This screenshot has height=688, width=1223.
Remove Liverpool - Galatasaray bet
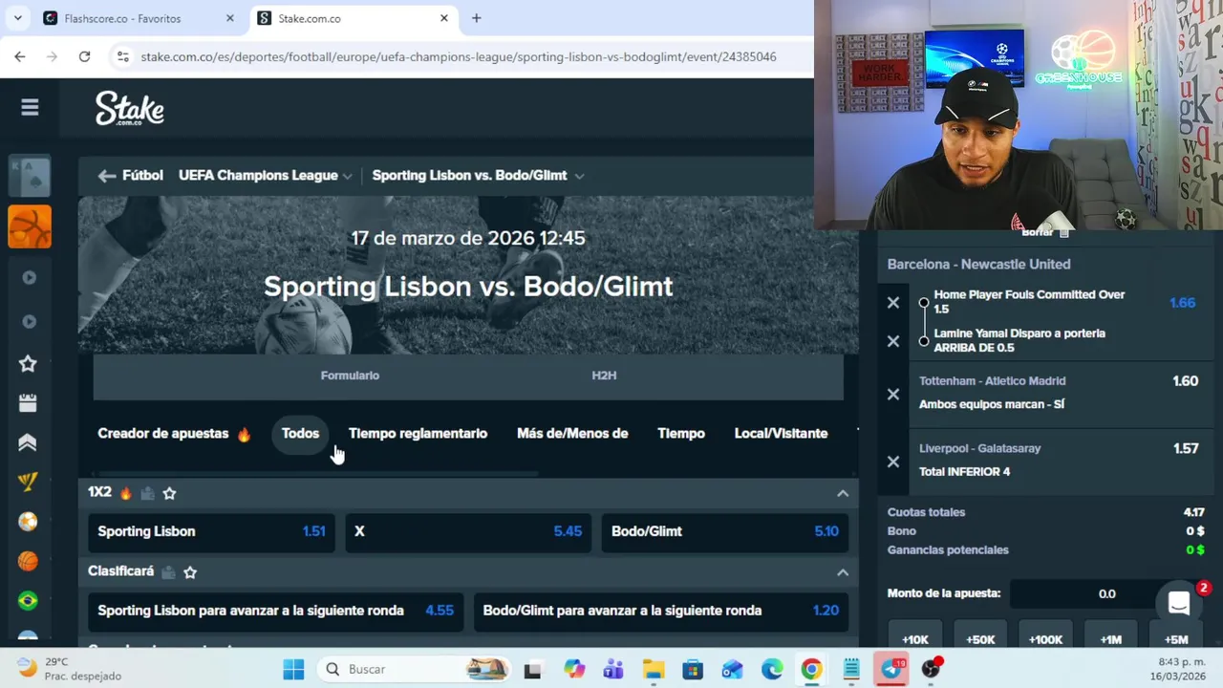[893, 462]
